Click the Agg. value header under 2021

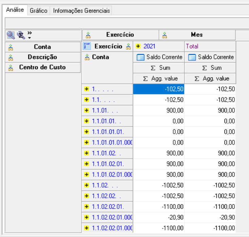[x=159, y=78]
